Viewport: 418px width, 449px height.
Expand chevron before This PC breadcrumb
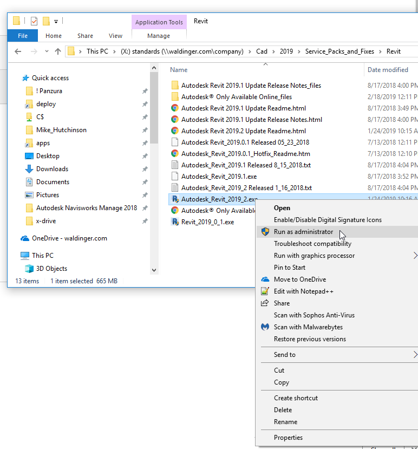pos(81,51)
